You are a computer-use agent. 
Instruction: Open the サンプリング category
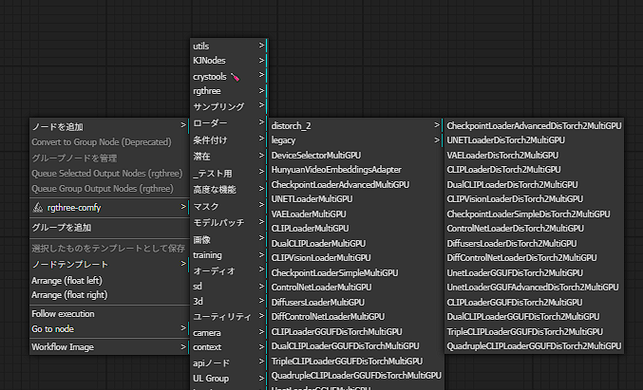click(x=218, y=105)
